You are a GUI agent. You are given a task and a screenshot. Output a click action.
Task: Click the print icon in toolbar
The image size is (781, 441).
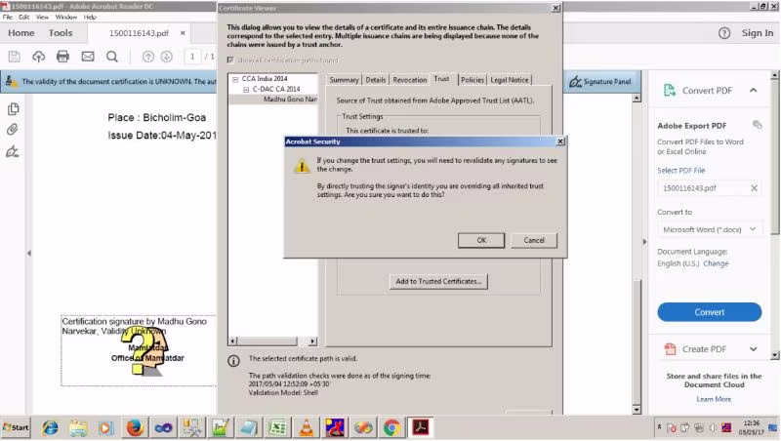(x=62, y=57)
